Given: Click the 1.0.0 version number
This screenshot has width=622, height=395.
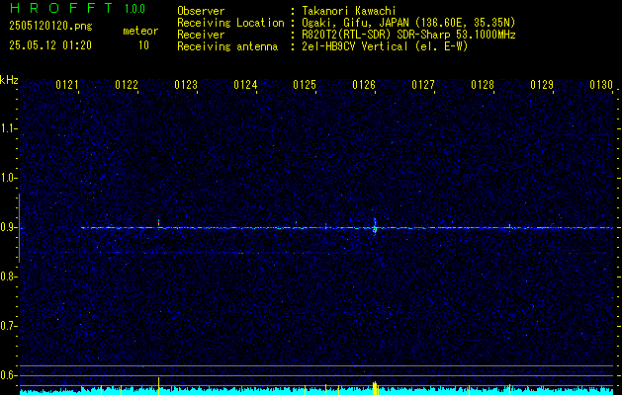Looking at the screenshot, I should pos(134,9).
